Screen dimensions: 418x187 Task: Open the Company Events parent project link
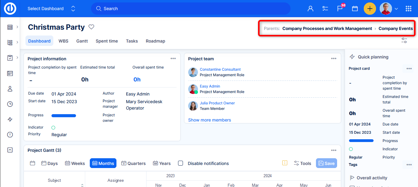pyautogui.click(x=395, y=28)
